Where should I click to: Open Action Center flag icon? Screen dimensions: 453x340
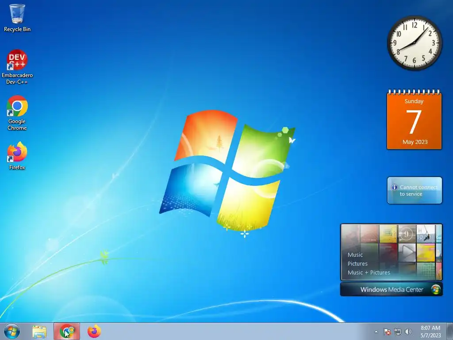click(387, 332)
